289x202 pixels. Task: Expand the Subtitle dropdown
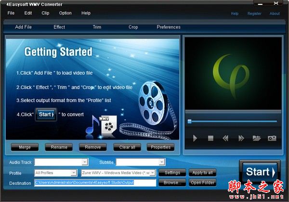(x=162, y=162)
